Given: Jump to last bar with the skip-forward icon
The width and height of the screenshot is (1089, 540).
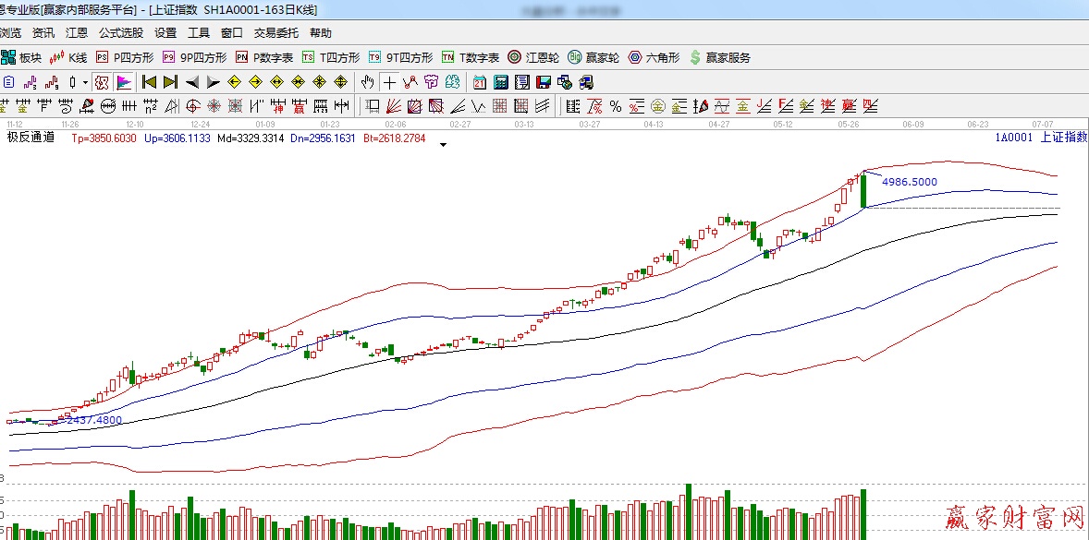Looking at the screenshot, I should [x=170, y=82].
